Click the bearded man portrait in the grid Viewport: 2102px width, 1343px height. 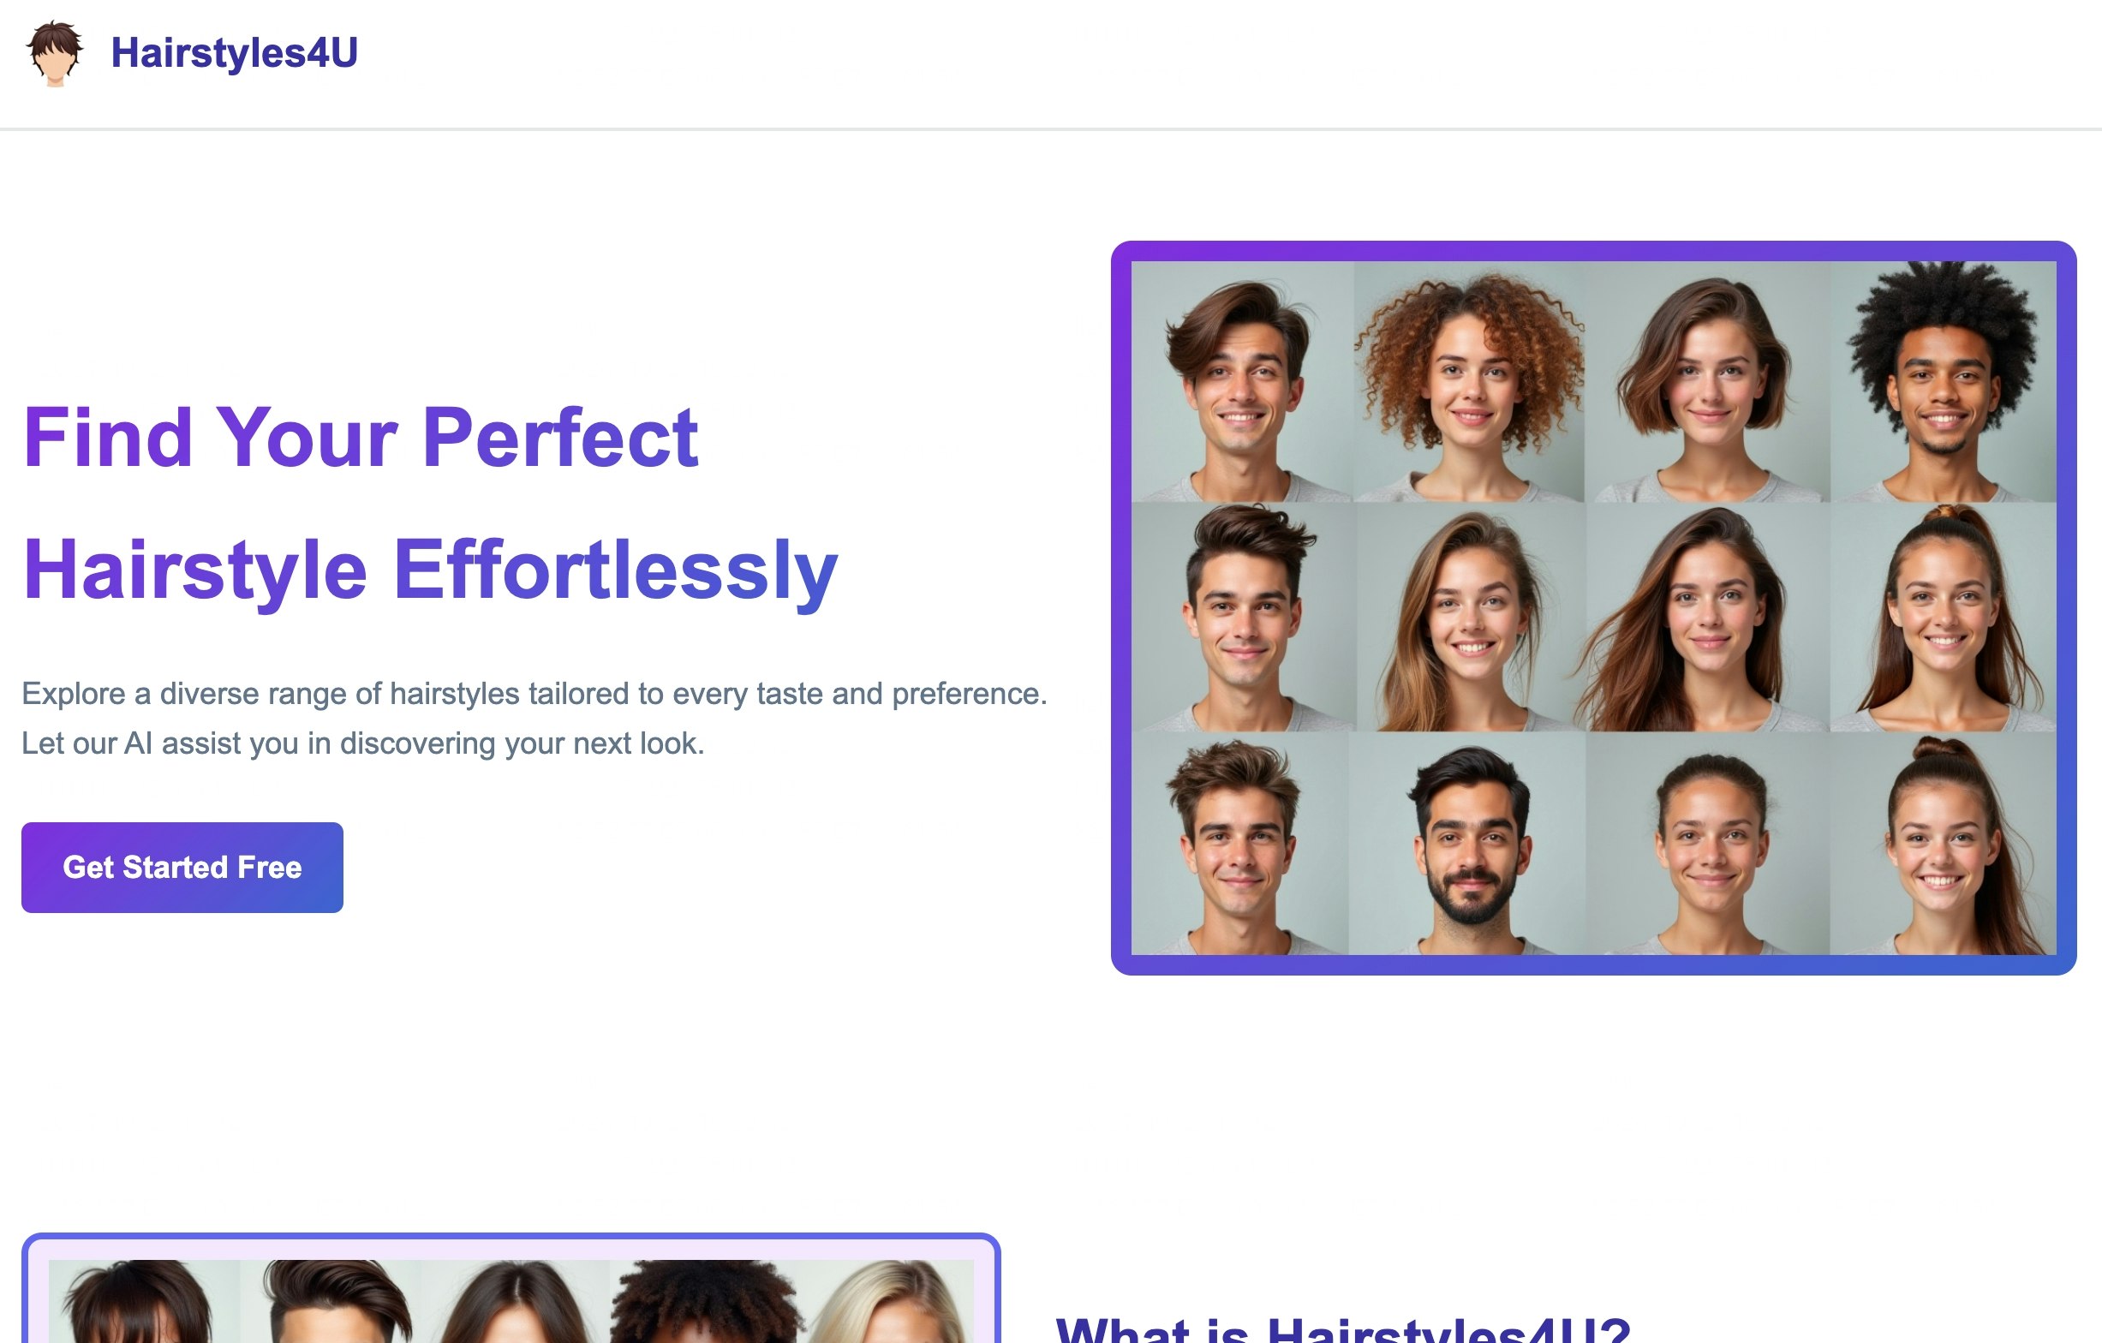(x=1467, y=843)
